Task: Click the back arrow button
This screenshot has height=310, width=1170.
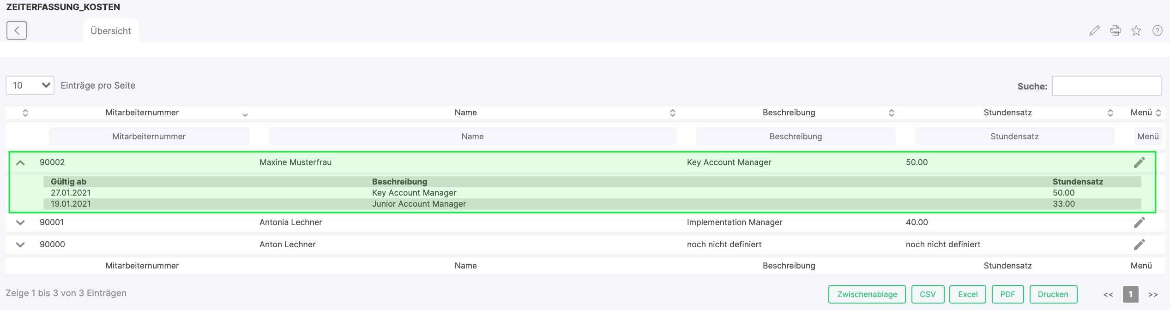Action: pos(17,30)
